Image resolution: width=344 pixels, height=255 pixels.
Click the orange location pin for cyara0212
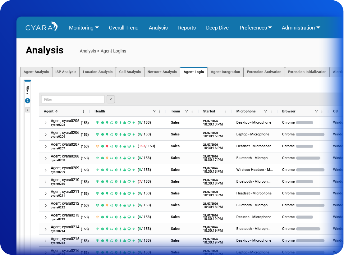click(x=107, y=205)
